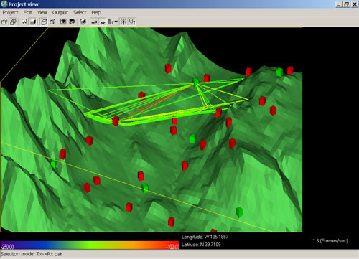359x259 pixels.
Task: Click the -100.00 maximum scale value
Action: 173,246
